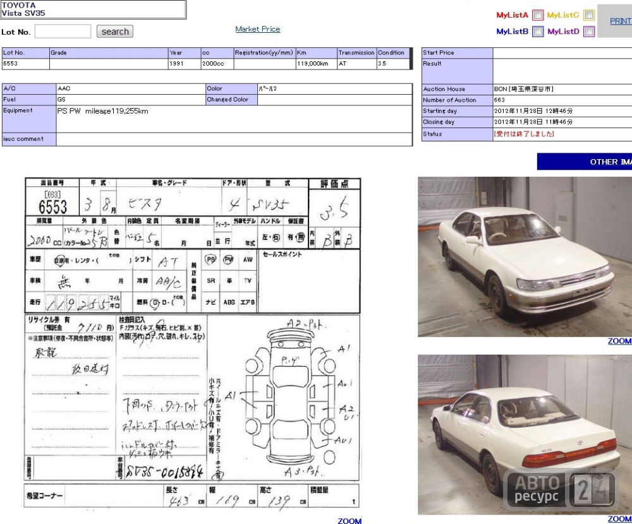Click the Registration(yy/mm) column header
Viewport: 632px width, 524px height.
click(264, 53)
